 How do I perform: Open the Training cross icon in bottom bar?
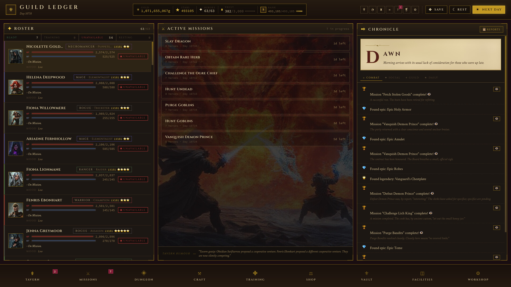point(255,273)
